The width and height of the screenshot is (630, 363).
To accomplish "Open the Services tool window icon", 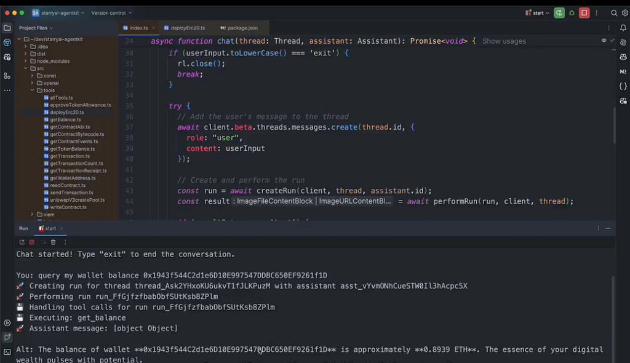I will [7, 323].
